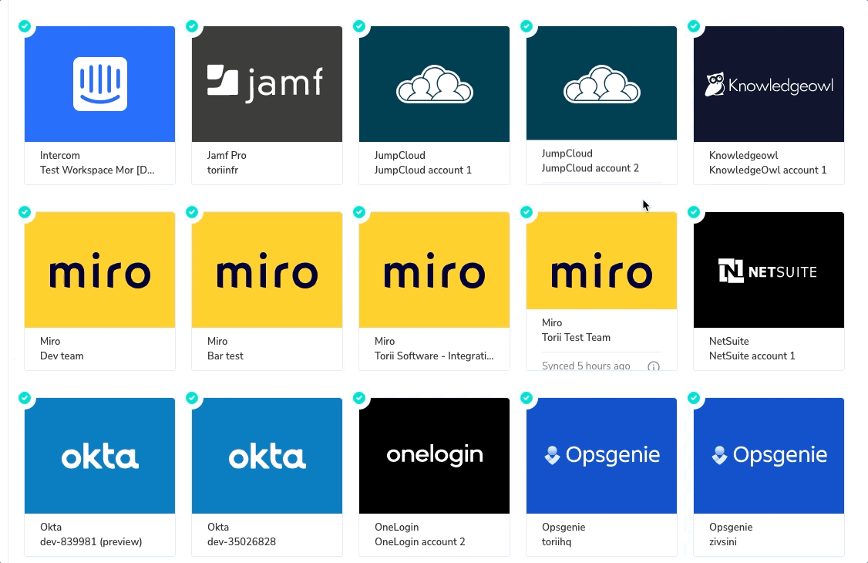Open Opsgenie zivsini logo tile

point(769,456)
